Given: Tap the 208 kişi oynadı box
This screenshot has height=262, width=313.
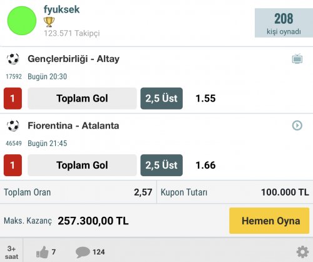Looking at the screenshot, I should tap(284, 23).
